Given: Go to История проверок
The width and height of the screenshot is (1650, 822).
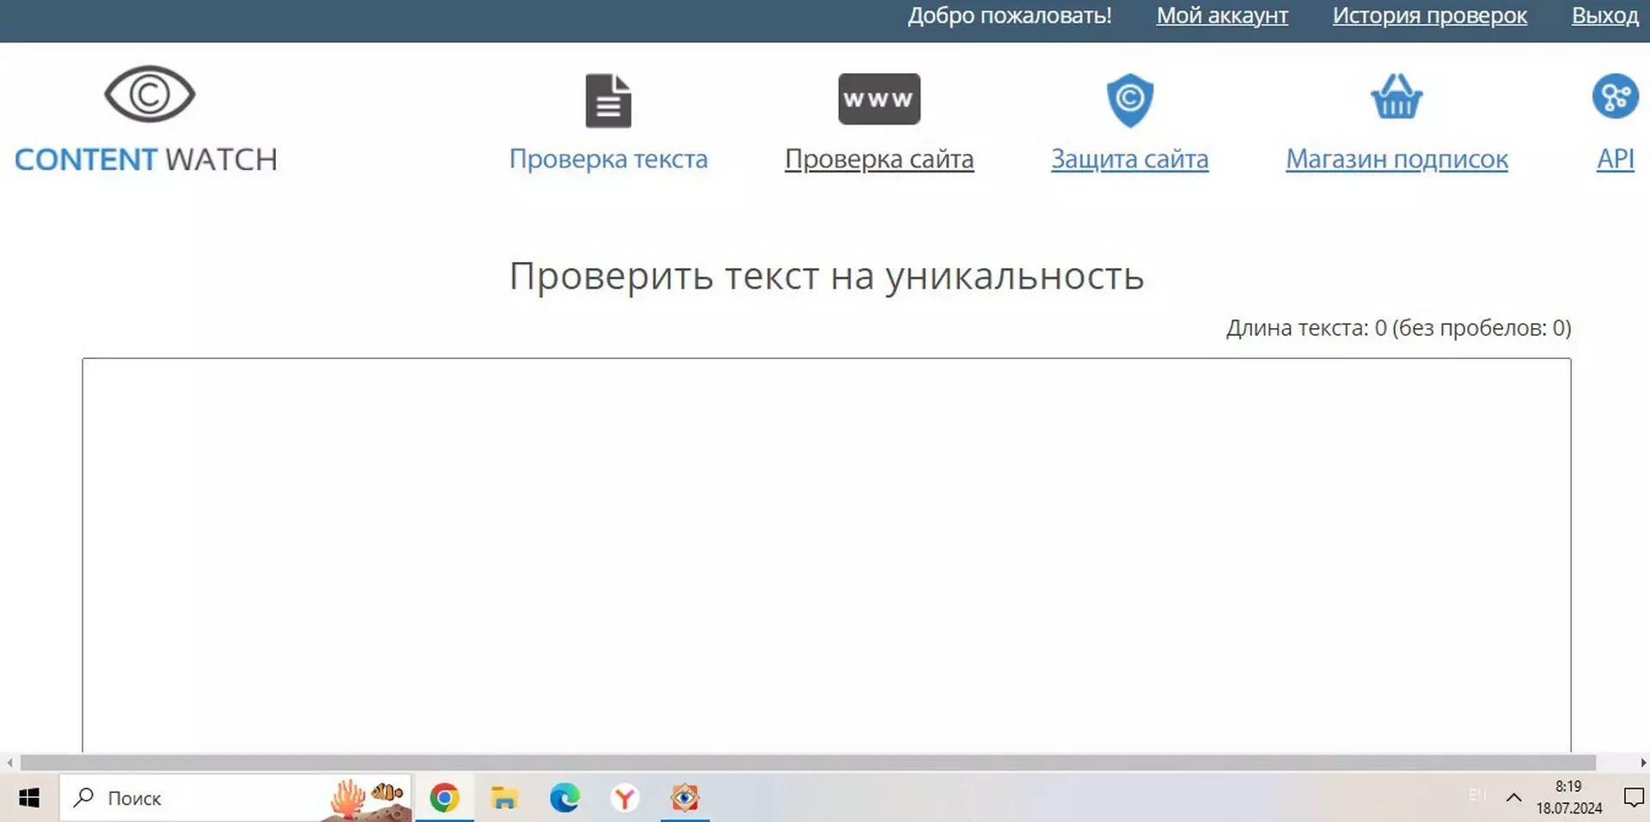Looking at the screenshot, I should [x=1429, y=15].
